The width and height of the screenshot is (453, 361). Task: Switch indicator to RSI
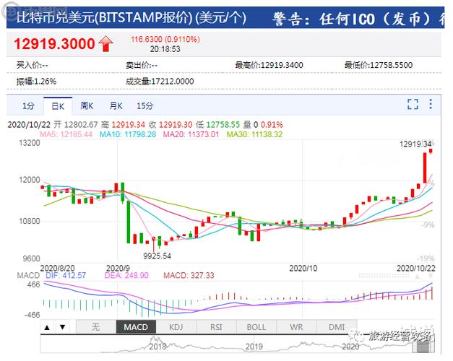tap(216, 328)
